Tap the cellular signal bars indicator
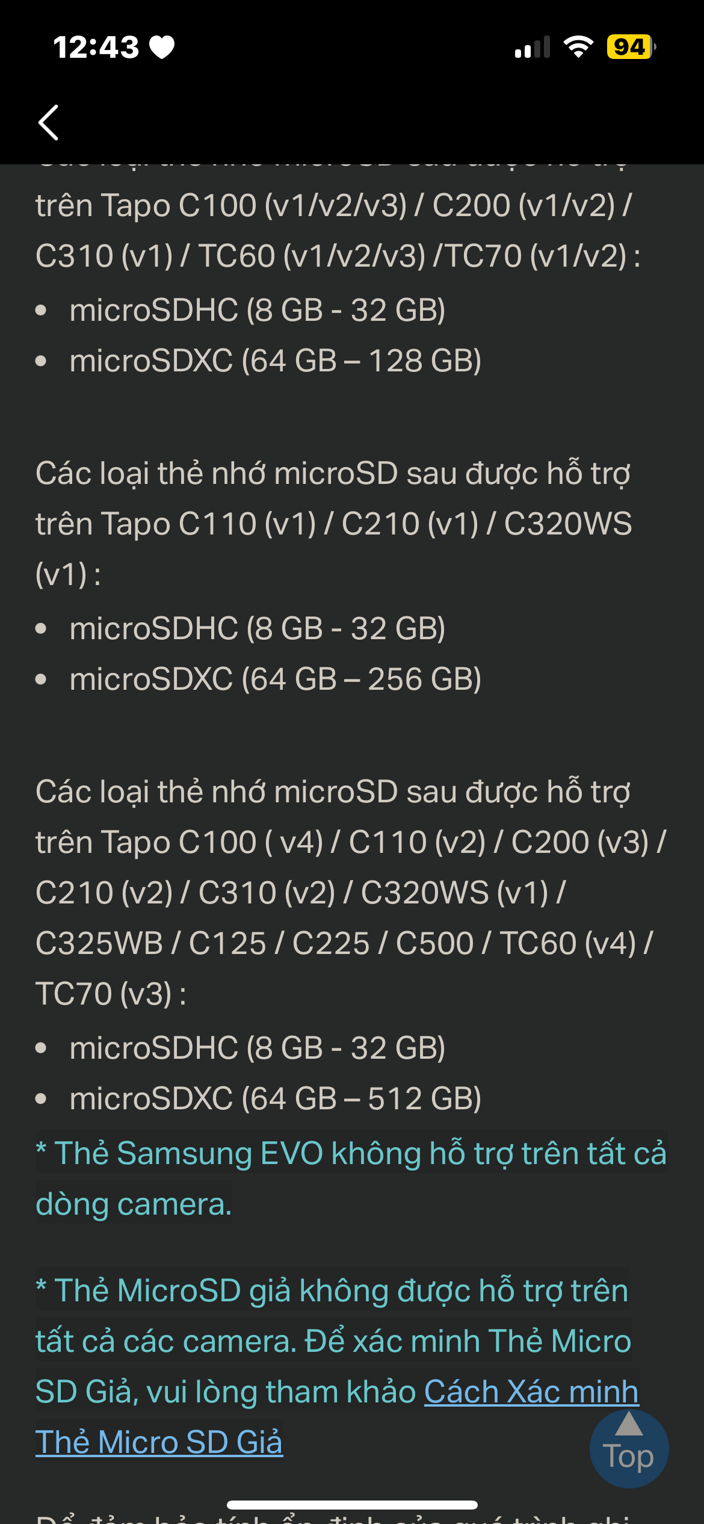The width and height of the screenshot is (704, 1524). [532, 47]
